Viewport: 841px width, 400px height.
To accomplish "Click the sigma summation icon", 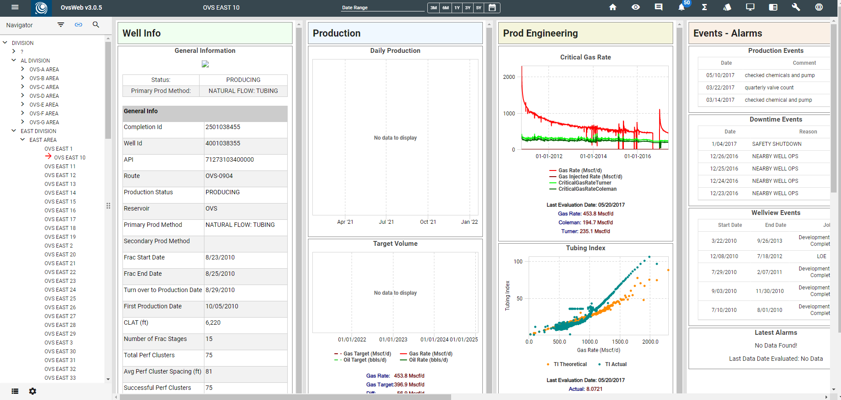I will (704, 7).
